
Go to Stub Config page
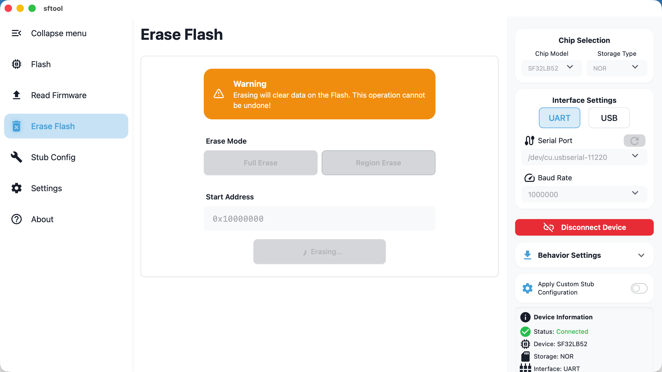(x=53, y=157)
